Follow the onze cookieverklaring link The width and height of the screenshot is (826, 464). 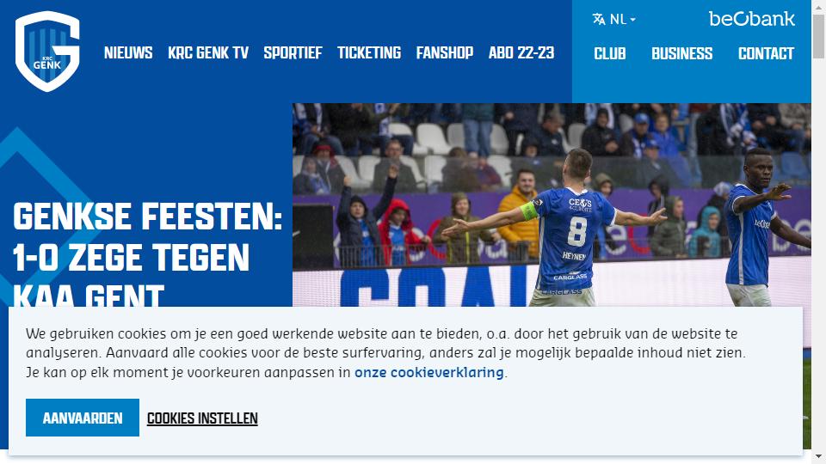click(429, 372)
